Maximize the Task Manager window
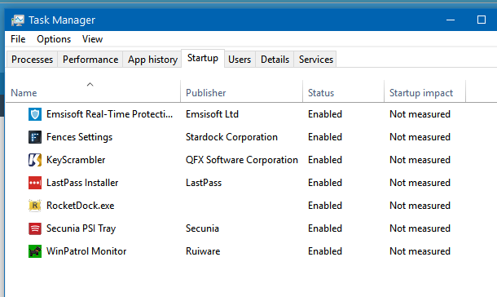The image size is (497, 297). tap(482, 20)
